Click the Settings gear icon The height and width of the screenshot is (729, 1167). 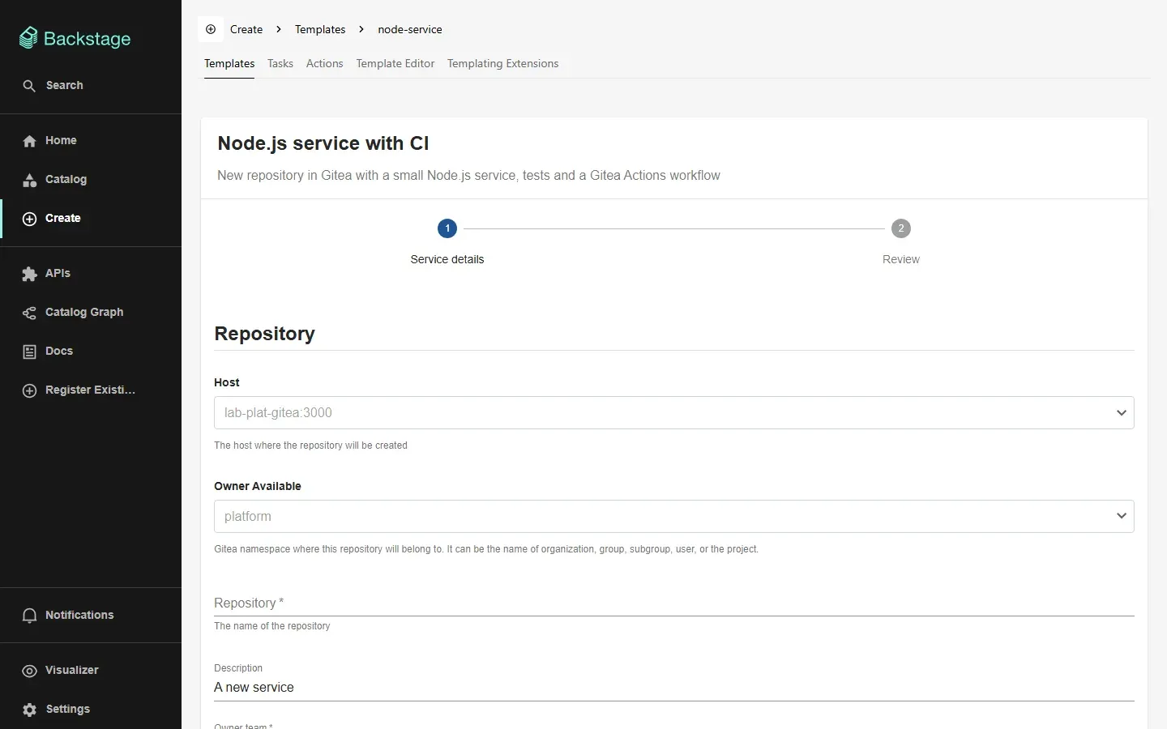(29, 710)
